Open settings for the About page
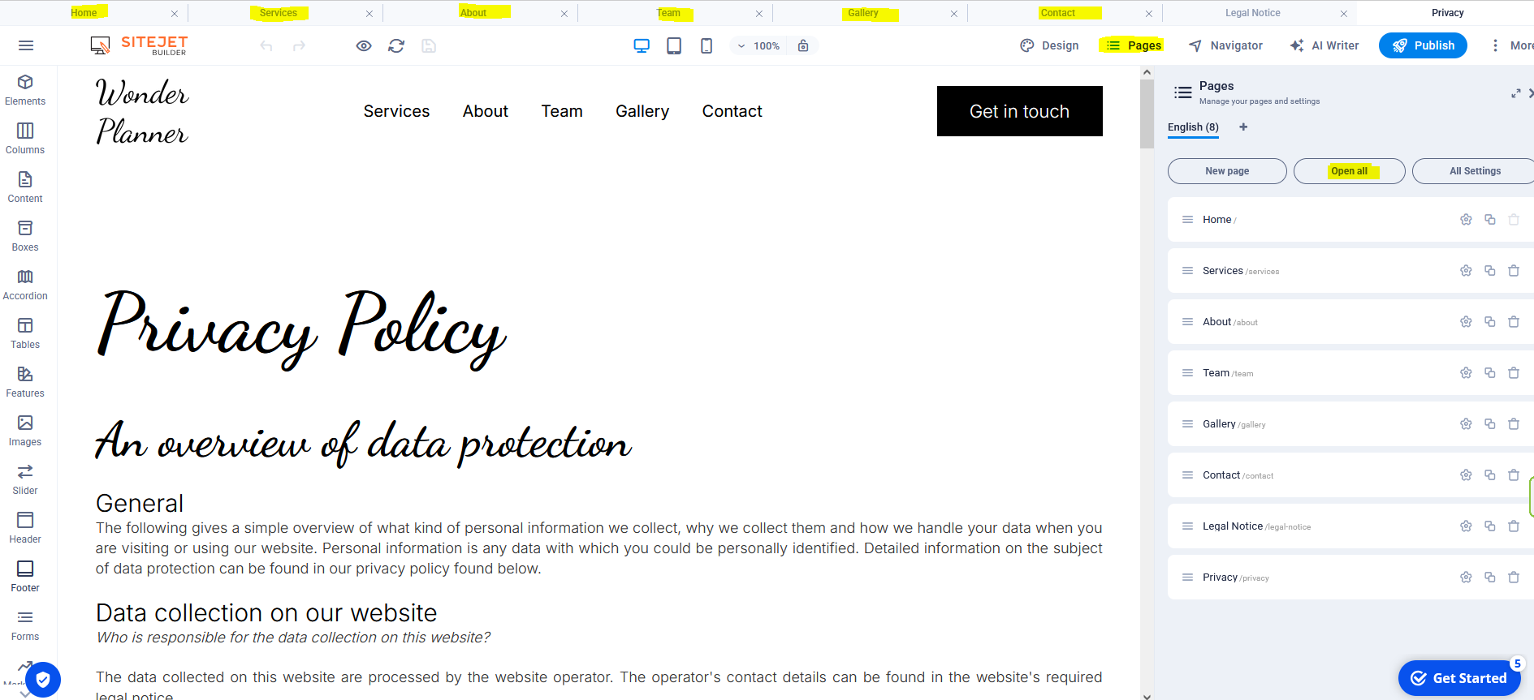 pyautogui.click(x=1466, y=322)
